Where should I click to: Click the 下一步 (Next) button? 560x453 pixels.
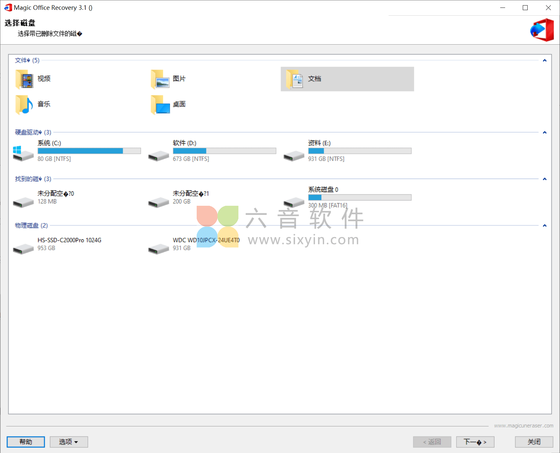click(x=475, y=442)
